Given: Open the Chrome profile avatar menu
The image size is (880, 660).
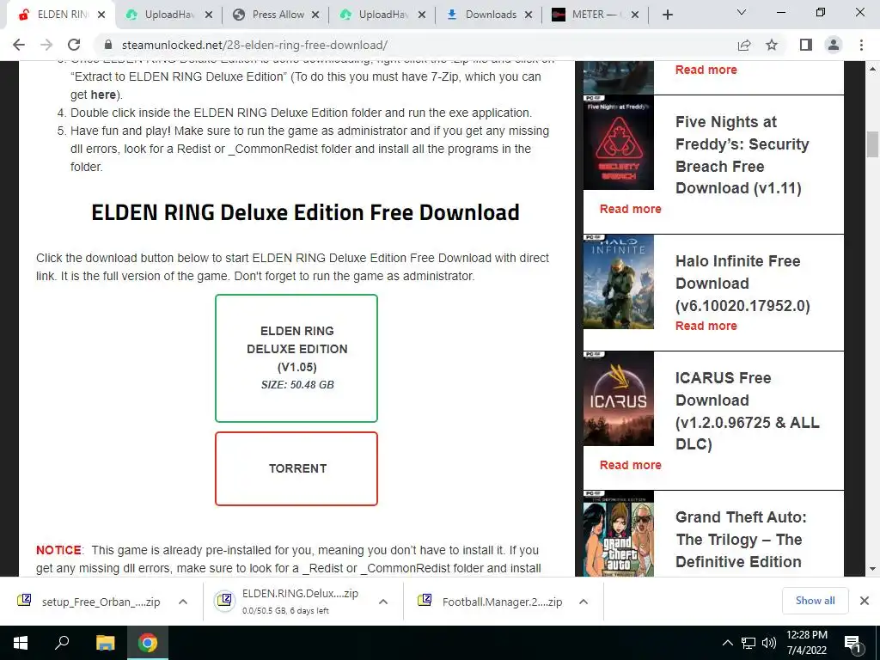Looking at the screenshot, I should pos(834,45).
